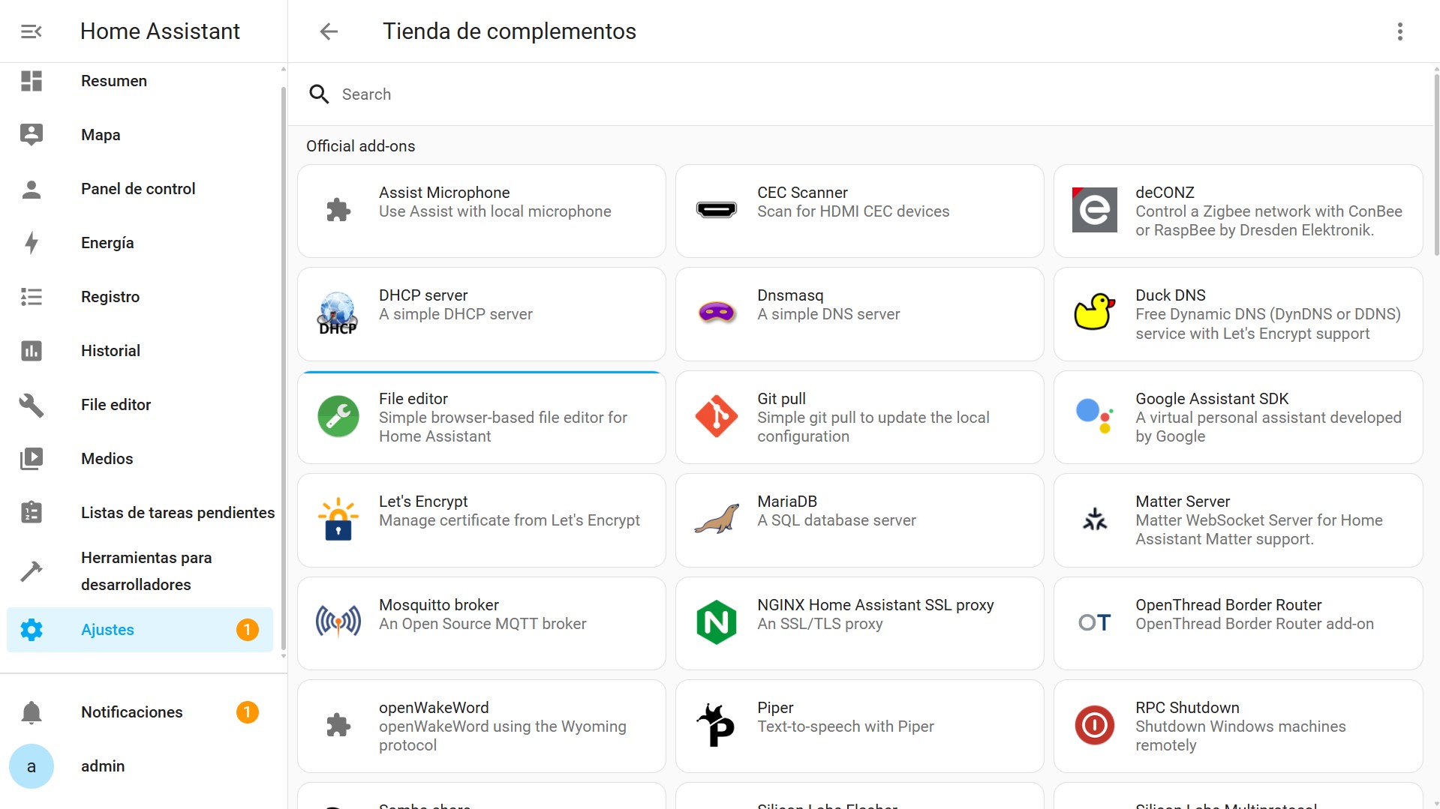Click the Let's Encrypt padlock icon
This screenshot has height=809, width=1440.
coord(338,520)
